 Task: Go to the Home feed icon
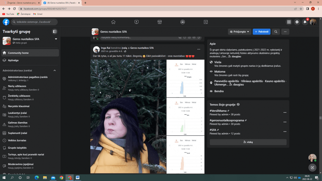pos(113,22)
